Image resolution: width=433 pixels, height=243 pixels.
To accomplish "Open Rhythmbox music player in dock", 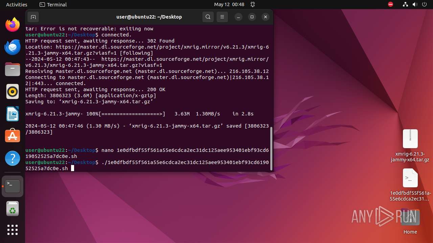I will click(13, 92).
